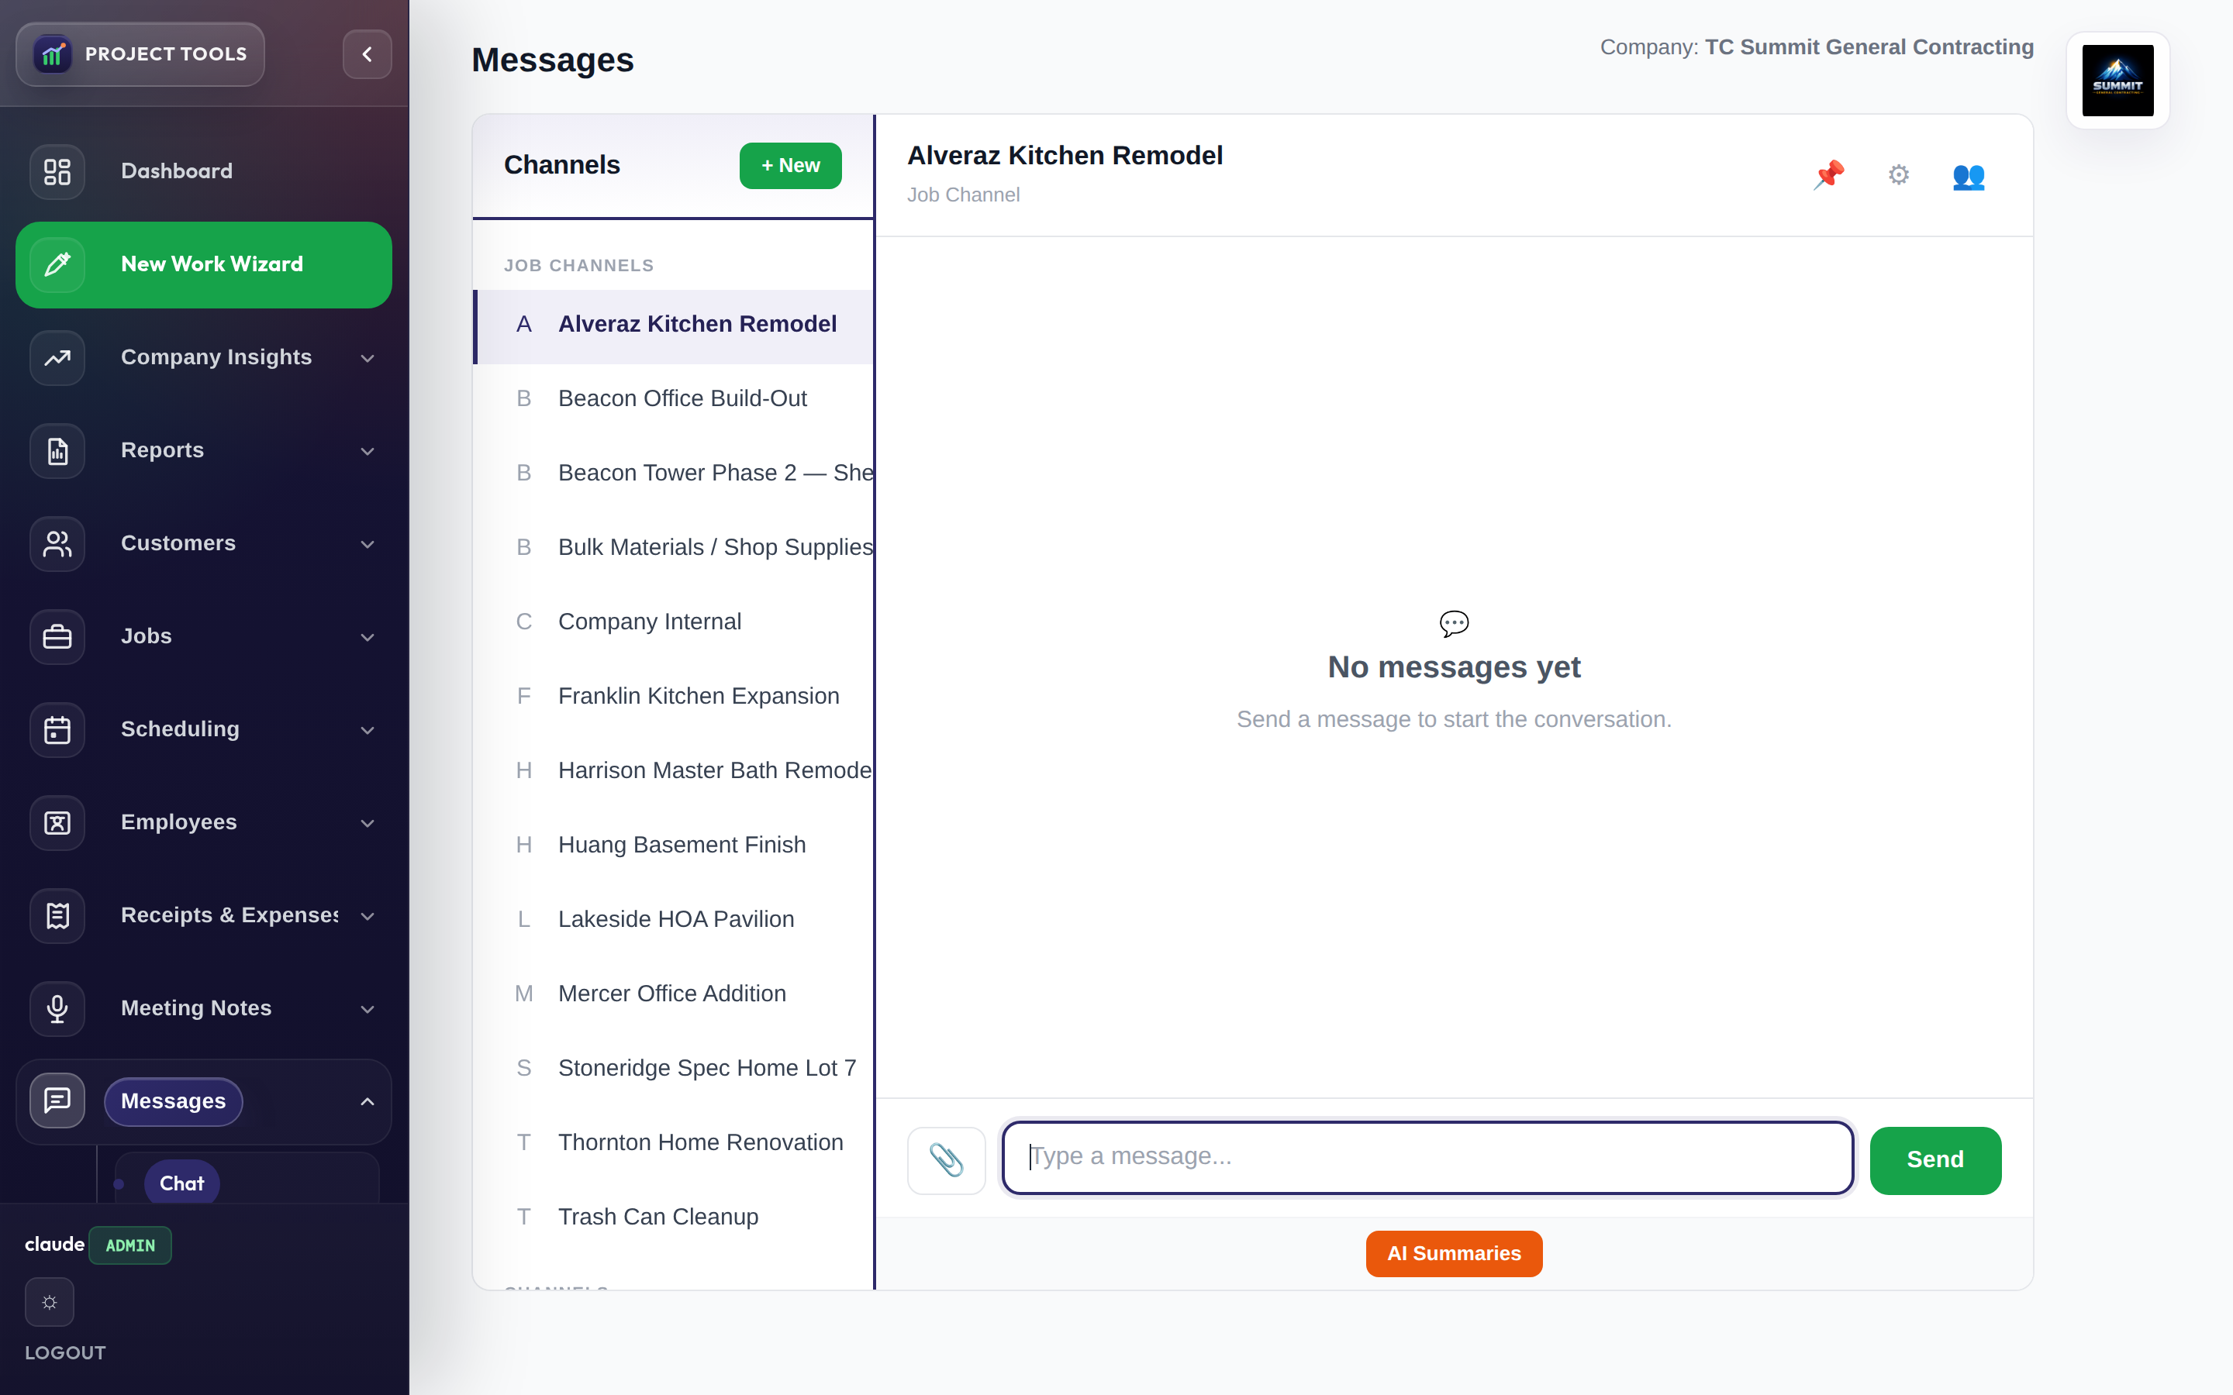Click the ADMIN badge
The height and width of the screenshot is (1395, 2233).
(x=130, y=1245)
